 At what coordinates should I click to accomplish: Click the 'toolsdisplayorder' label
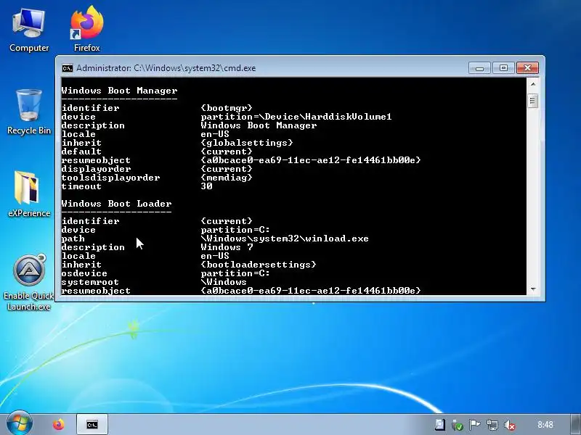point(111,178)
